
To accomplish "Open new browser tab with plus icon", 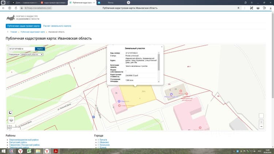I will point(129,3).
